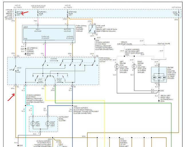
Task: Click the G304 ground label
Action: (x=163, y=101)
